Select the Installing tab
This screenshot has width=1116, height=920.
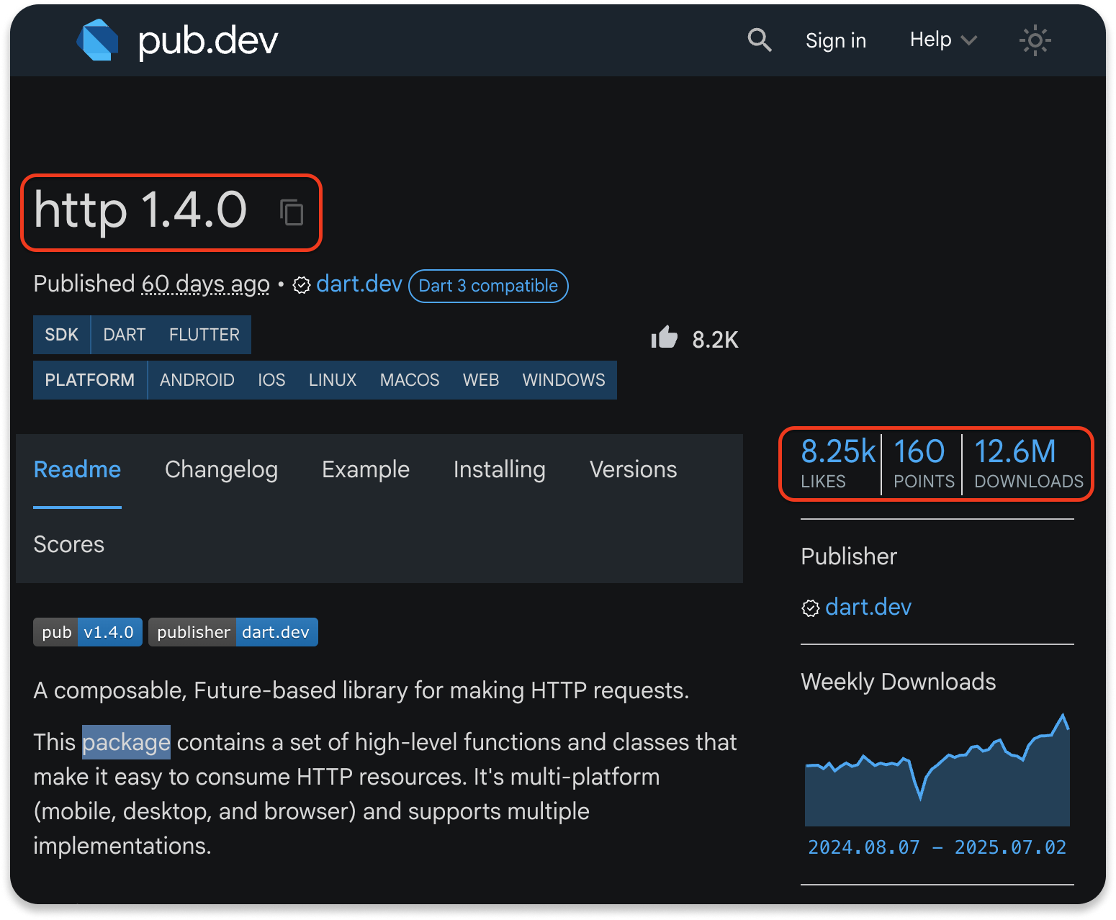click(499, 469)
